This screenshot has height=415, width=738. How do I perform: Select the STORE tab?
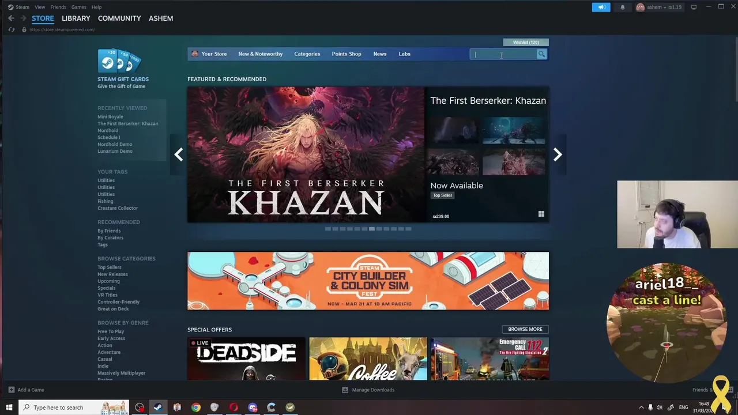(43, 18)
